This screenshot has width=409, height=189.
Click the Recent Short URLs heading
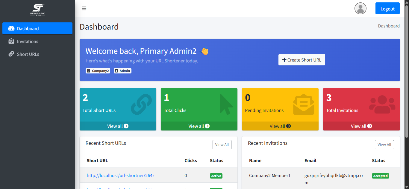(106, 143)
